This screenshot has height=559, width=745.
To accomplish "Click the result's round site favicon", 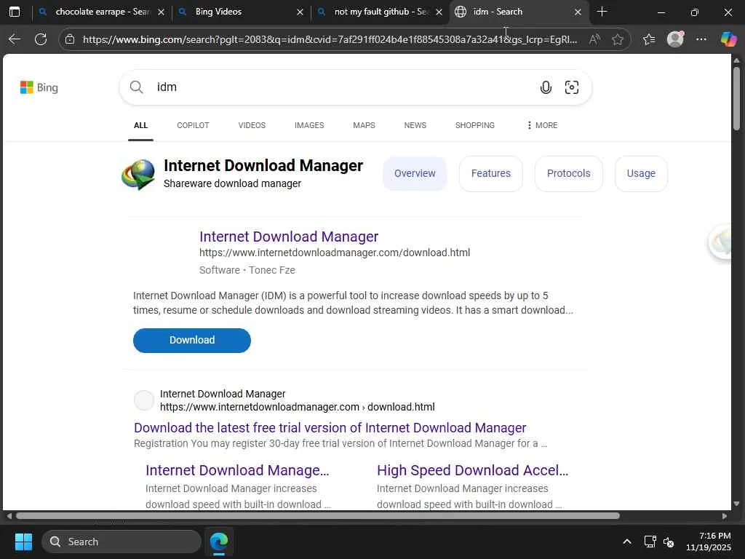I will pyautogui.click(x=143, y=401).
